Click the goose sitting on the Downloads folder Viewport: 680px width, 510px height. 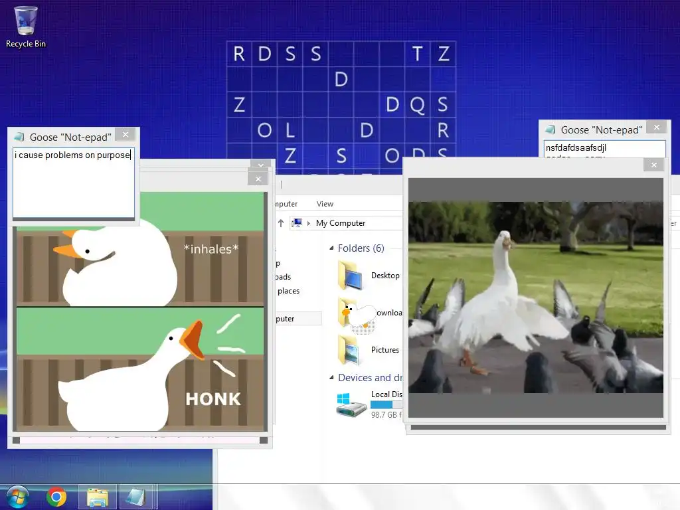[x=359, y=317]
